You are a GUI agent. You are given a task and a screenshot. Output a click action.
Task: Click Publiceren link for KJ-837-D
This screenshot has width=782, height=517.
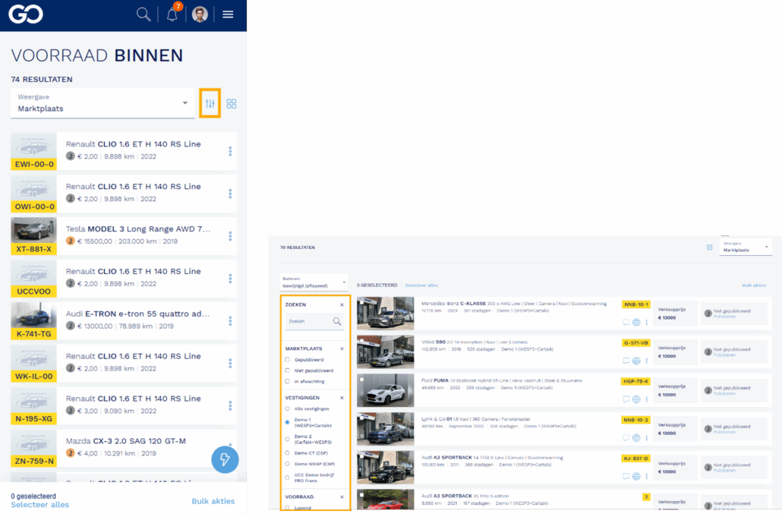click(x=724, y=470)
